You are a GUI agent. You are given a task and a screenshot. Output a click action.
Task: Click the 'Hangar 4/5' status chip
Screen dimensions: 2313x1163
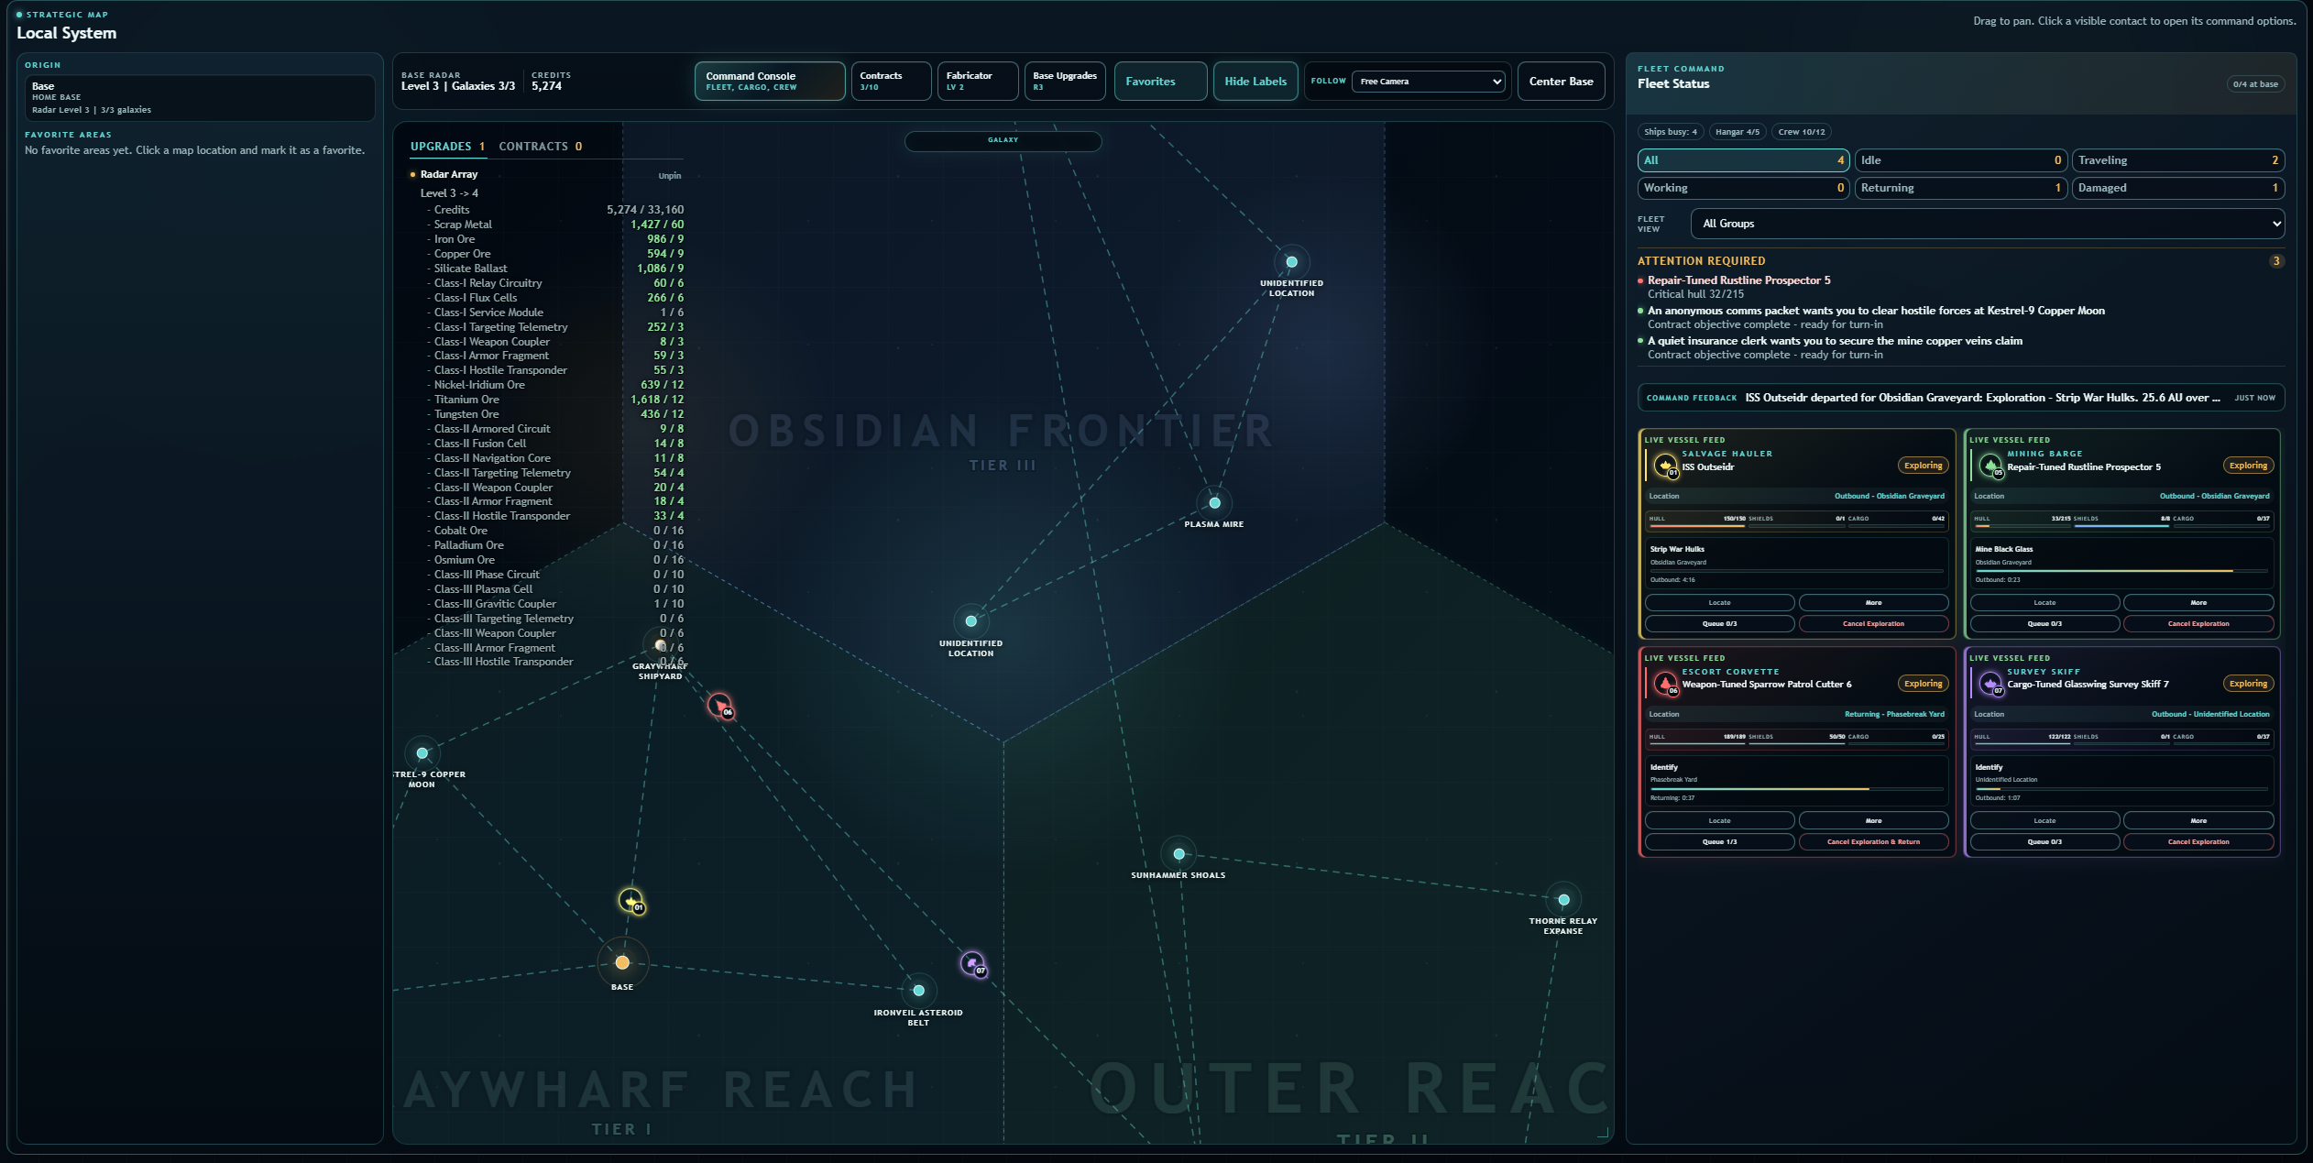pos(1737,132)
